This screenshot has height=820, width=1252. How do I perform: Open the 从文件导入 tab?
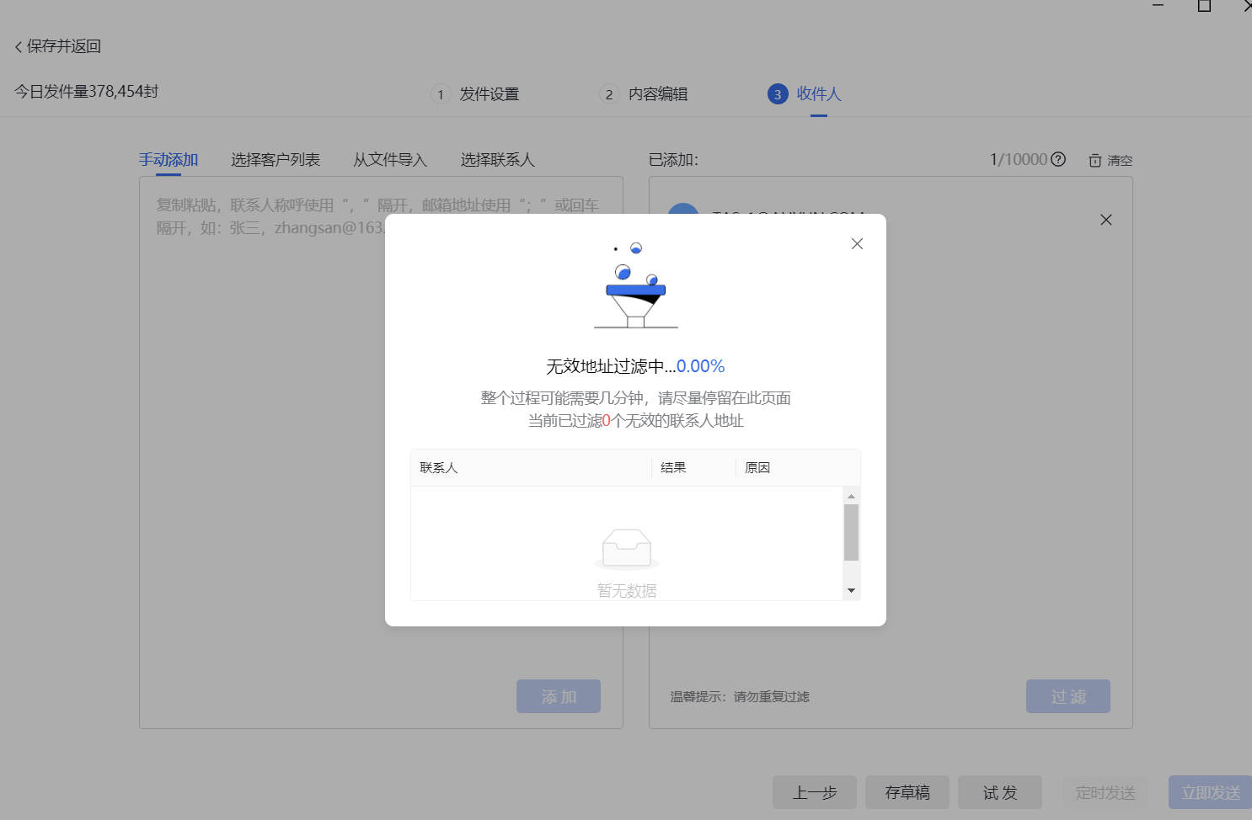pyautogui.click(x=390, y=159)
